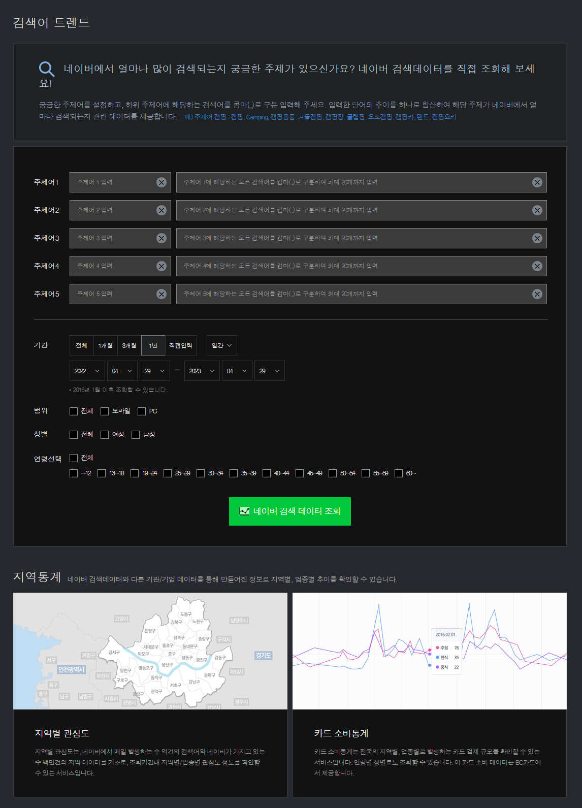The width and height of the screenshot is (582, 808).
Task: Open the end day 29 dropdown
Action: (270, 371)
